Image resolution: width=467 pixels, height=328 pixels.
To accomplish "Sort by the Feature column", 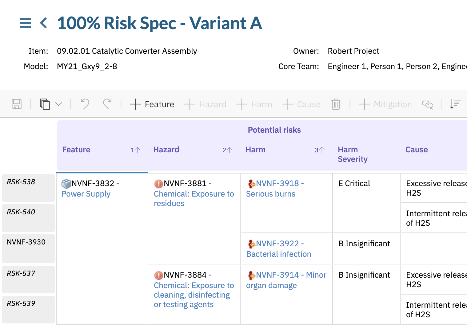I will click(x=76, y=150).
